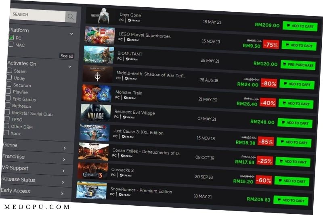Add Just Cause 3: XXL Edition to cart
Screen dimensions: 323x215
pos(294,142)
